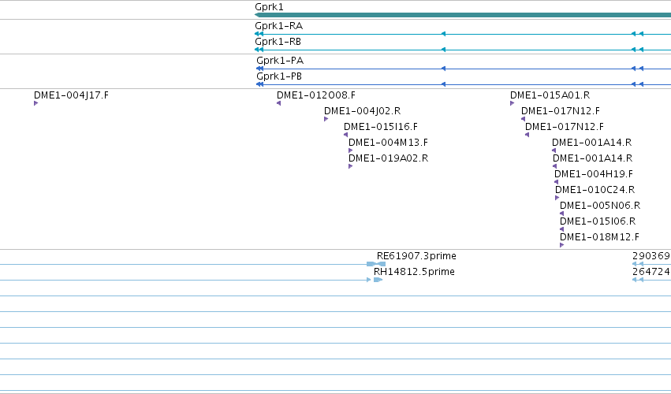Click the arrowhead marker under DME1-010C24.R

557,198
